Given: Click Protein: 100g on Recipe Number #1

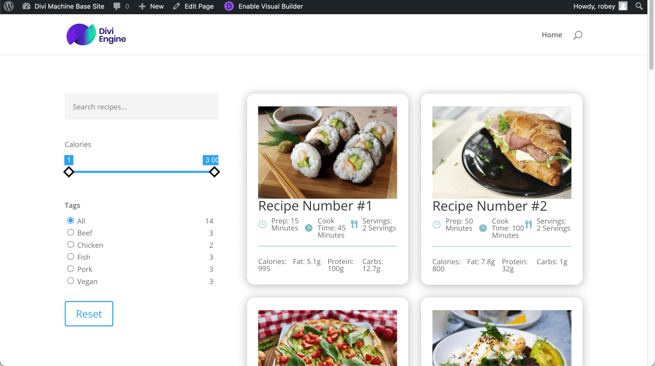Looking at the screenshot, I should [340, 265].
